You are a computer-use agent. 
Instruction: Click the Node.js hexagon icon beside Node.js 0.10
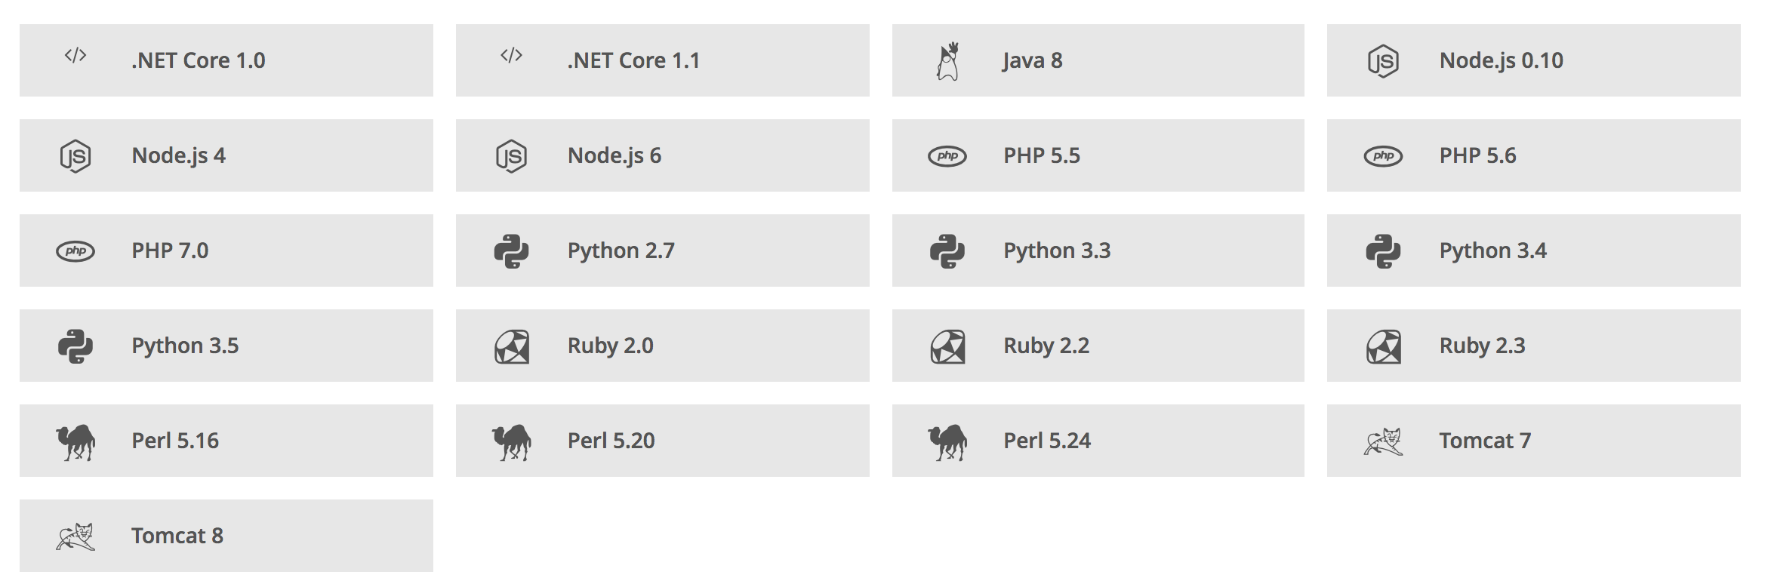[1383, 61]
